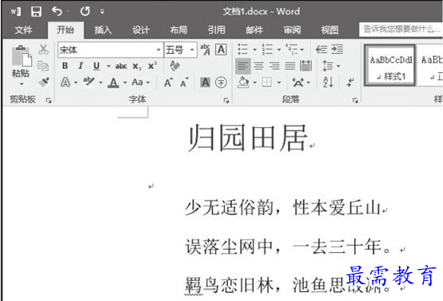Apply distributed alignment

[306, 66]
